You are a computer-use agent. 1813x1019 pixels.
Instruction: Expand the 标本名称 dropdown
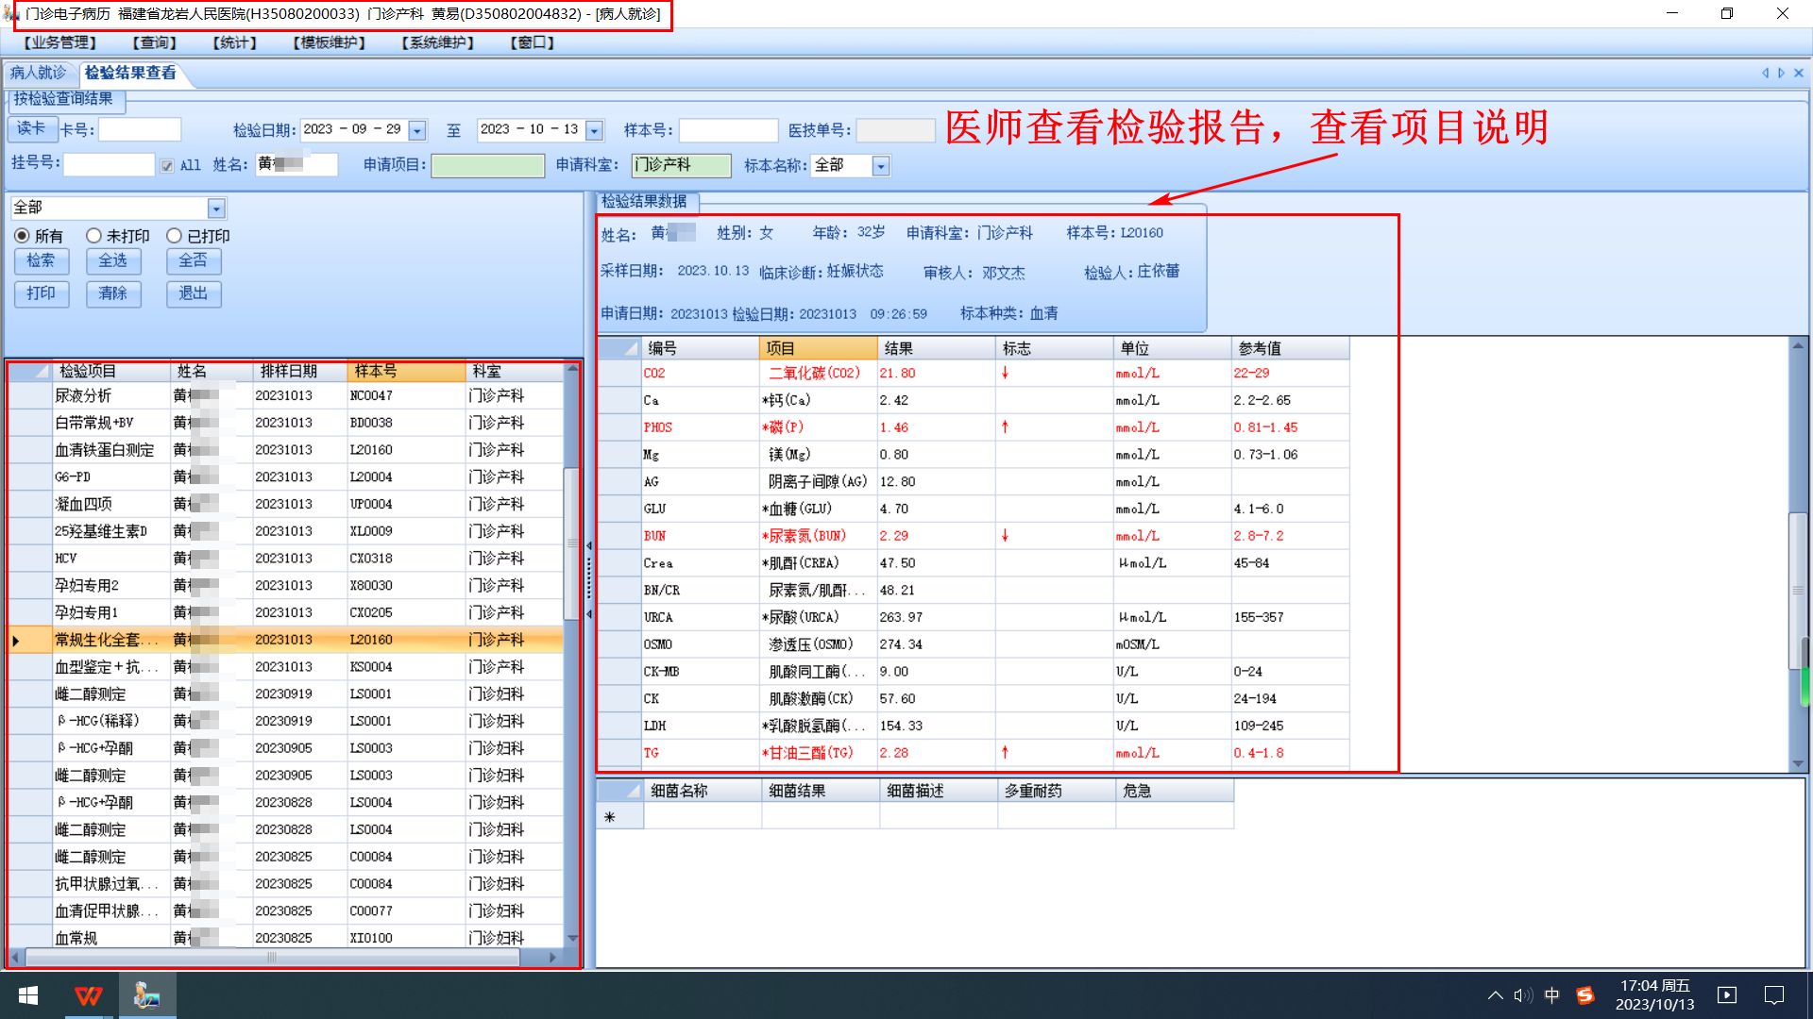tap(881, 167)
